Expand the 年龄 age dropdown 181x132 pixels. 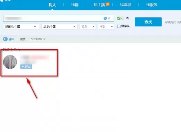click(106, 27)
